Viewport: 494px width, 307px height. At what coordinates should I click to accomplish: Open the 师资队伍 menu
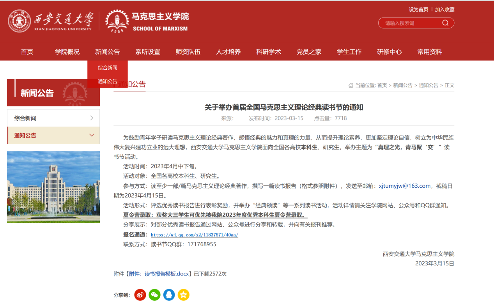point(188,52)
